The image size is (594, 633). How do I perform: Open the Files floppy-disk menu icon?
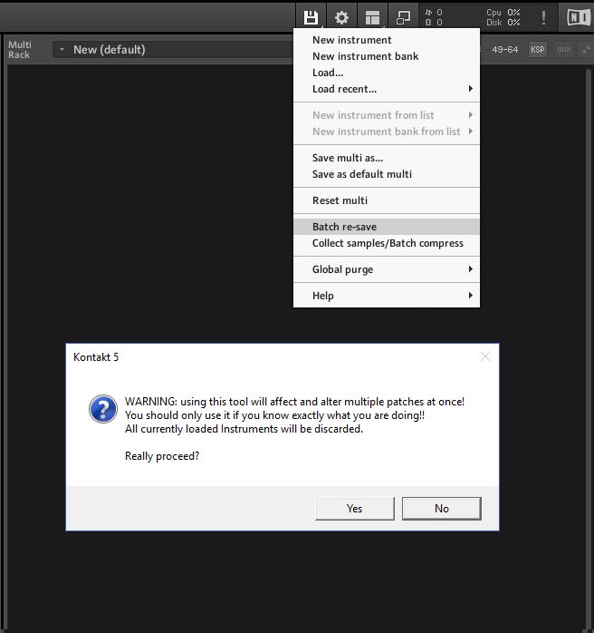(x=311, y=17)
